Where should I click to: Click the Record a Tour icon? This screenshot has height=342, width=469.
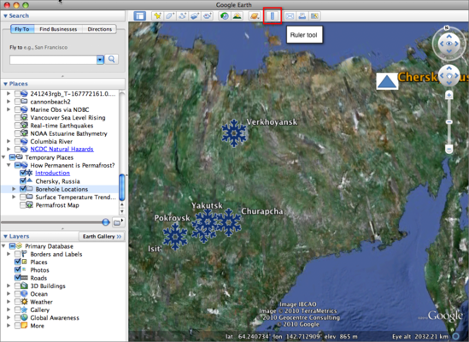pyautogui.click(x=208, y=16)
